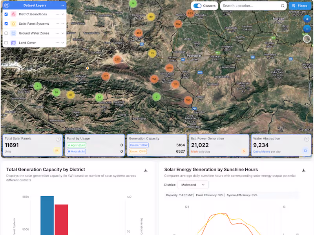Screen dimensions: 314x235
Task: Click Water Abstraction help icon
Action: point(307,139)
